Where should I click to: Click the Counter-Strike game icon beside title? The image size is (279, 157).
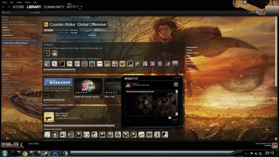pyautogui.click(x=46, y=24)
